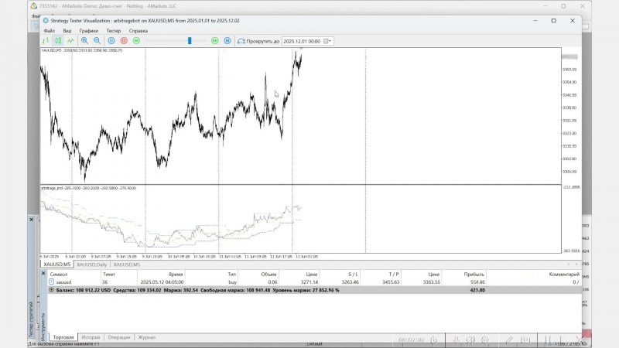This screenshot has width=619, height=348.
Task: Click the open time 2025.05.12 04:05:00
Action: [162, 282]
